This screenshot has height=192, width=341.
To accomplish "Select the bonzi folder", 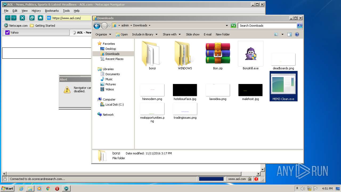I will click(152, 55).
